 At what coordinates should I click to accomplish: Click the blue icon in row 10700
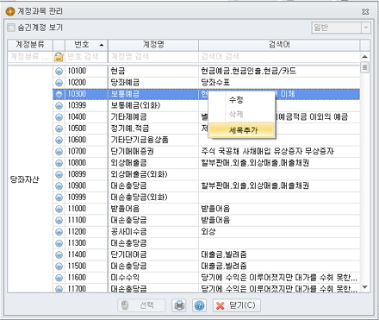[x=59, y=152]
